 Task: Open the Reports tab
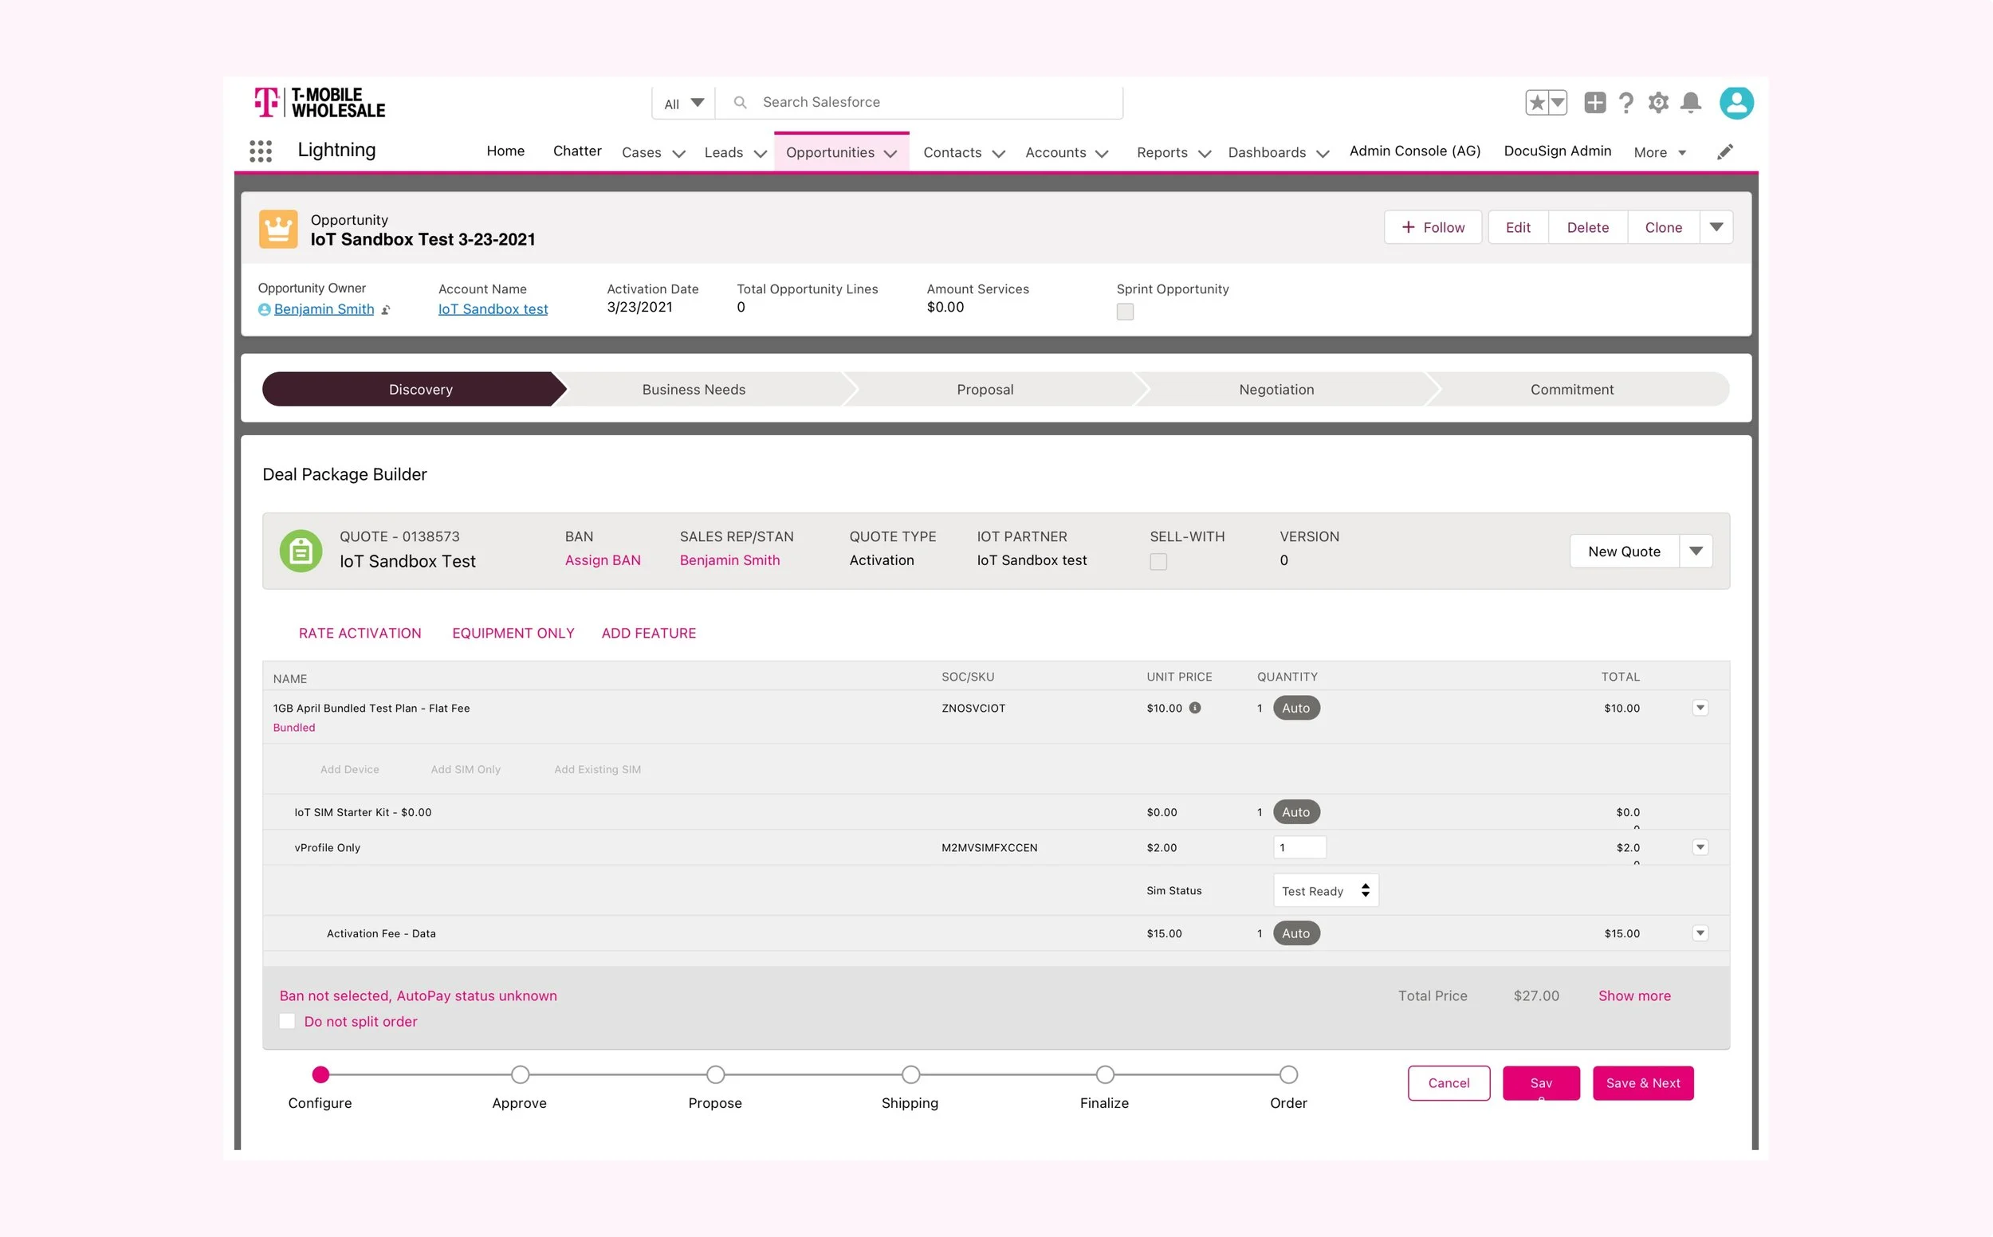click(x=1162, y=152)
